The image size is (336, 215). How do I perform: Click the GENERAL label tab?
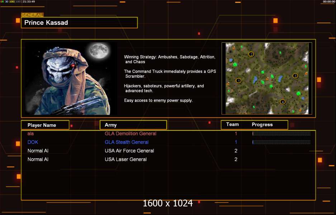32,15
